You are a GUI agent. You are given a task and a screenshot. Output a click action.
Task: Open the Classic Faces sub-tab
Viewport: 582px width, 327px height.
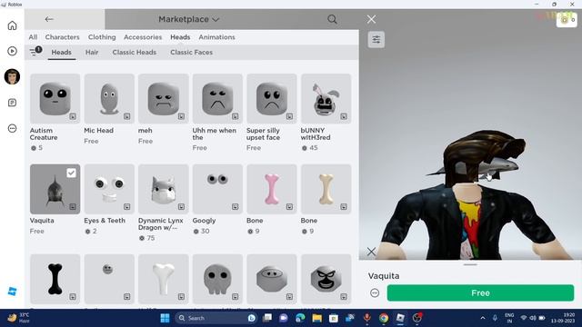coord(192,53)
